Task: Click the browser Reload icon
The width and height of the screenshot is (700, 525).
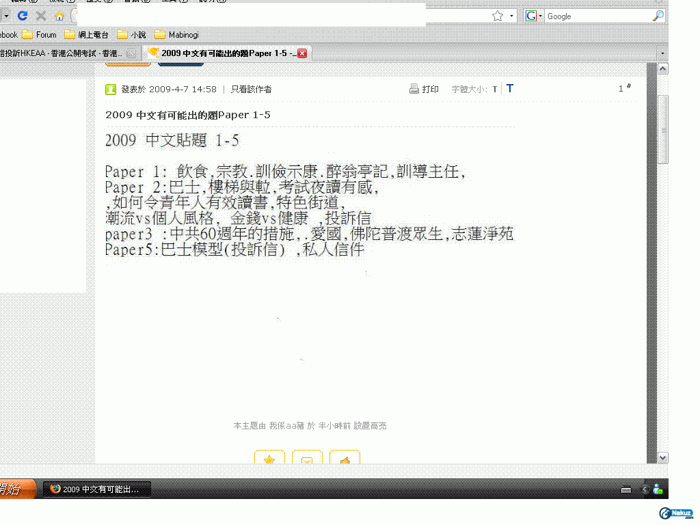Action: point(23,16)
